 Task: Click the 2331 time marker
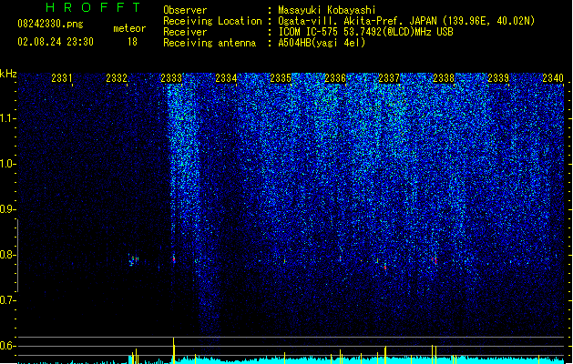pos(62,78)
